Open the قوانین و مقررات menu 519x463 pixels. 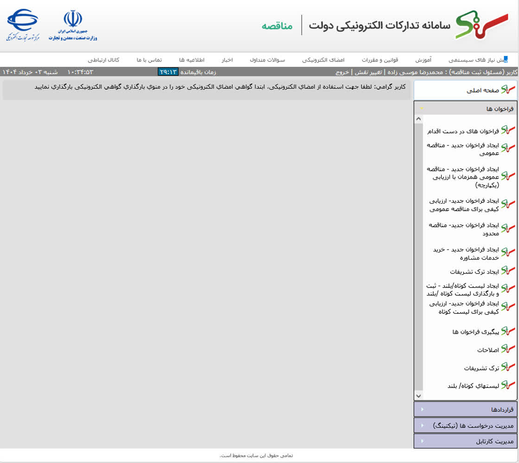click(380, 60)
